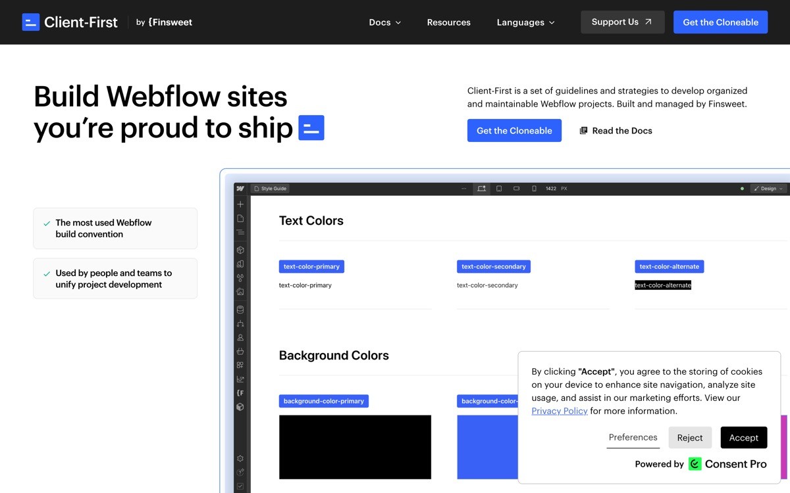Click the text-color-alternate blue label
This screenshot has height=493, width=790.
click(670, 267)
